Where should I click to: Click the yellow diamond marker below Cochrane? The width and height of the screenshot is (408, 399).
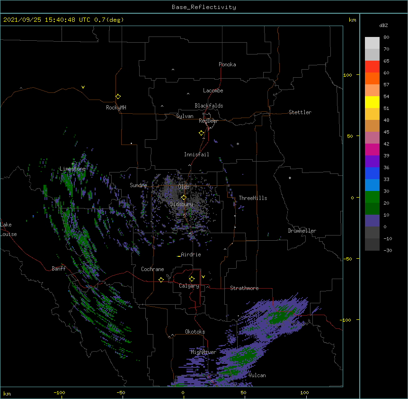[x=161, y=280]
